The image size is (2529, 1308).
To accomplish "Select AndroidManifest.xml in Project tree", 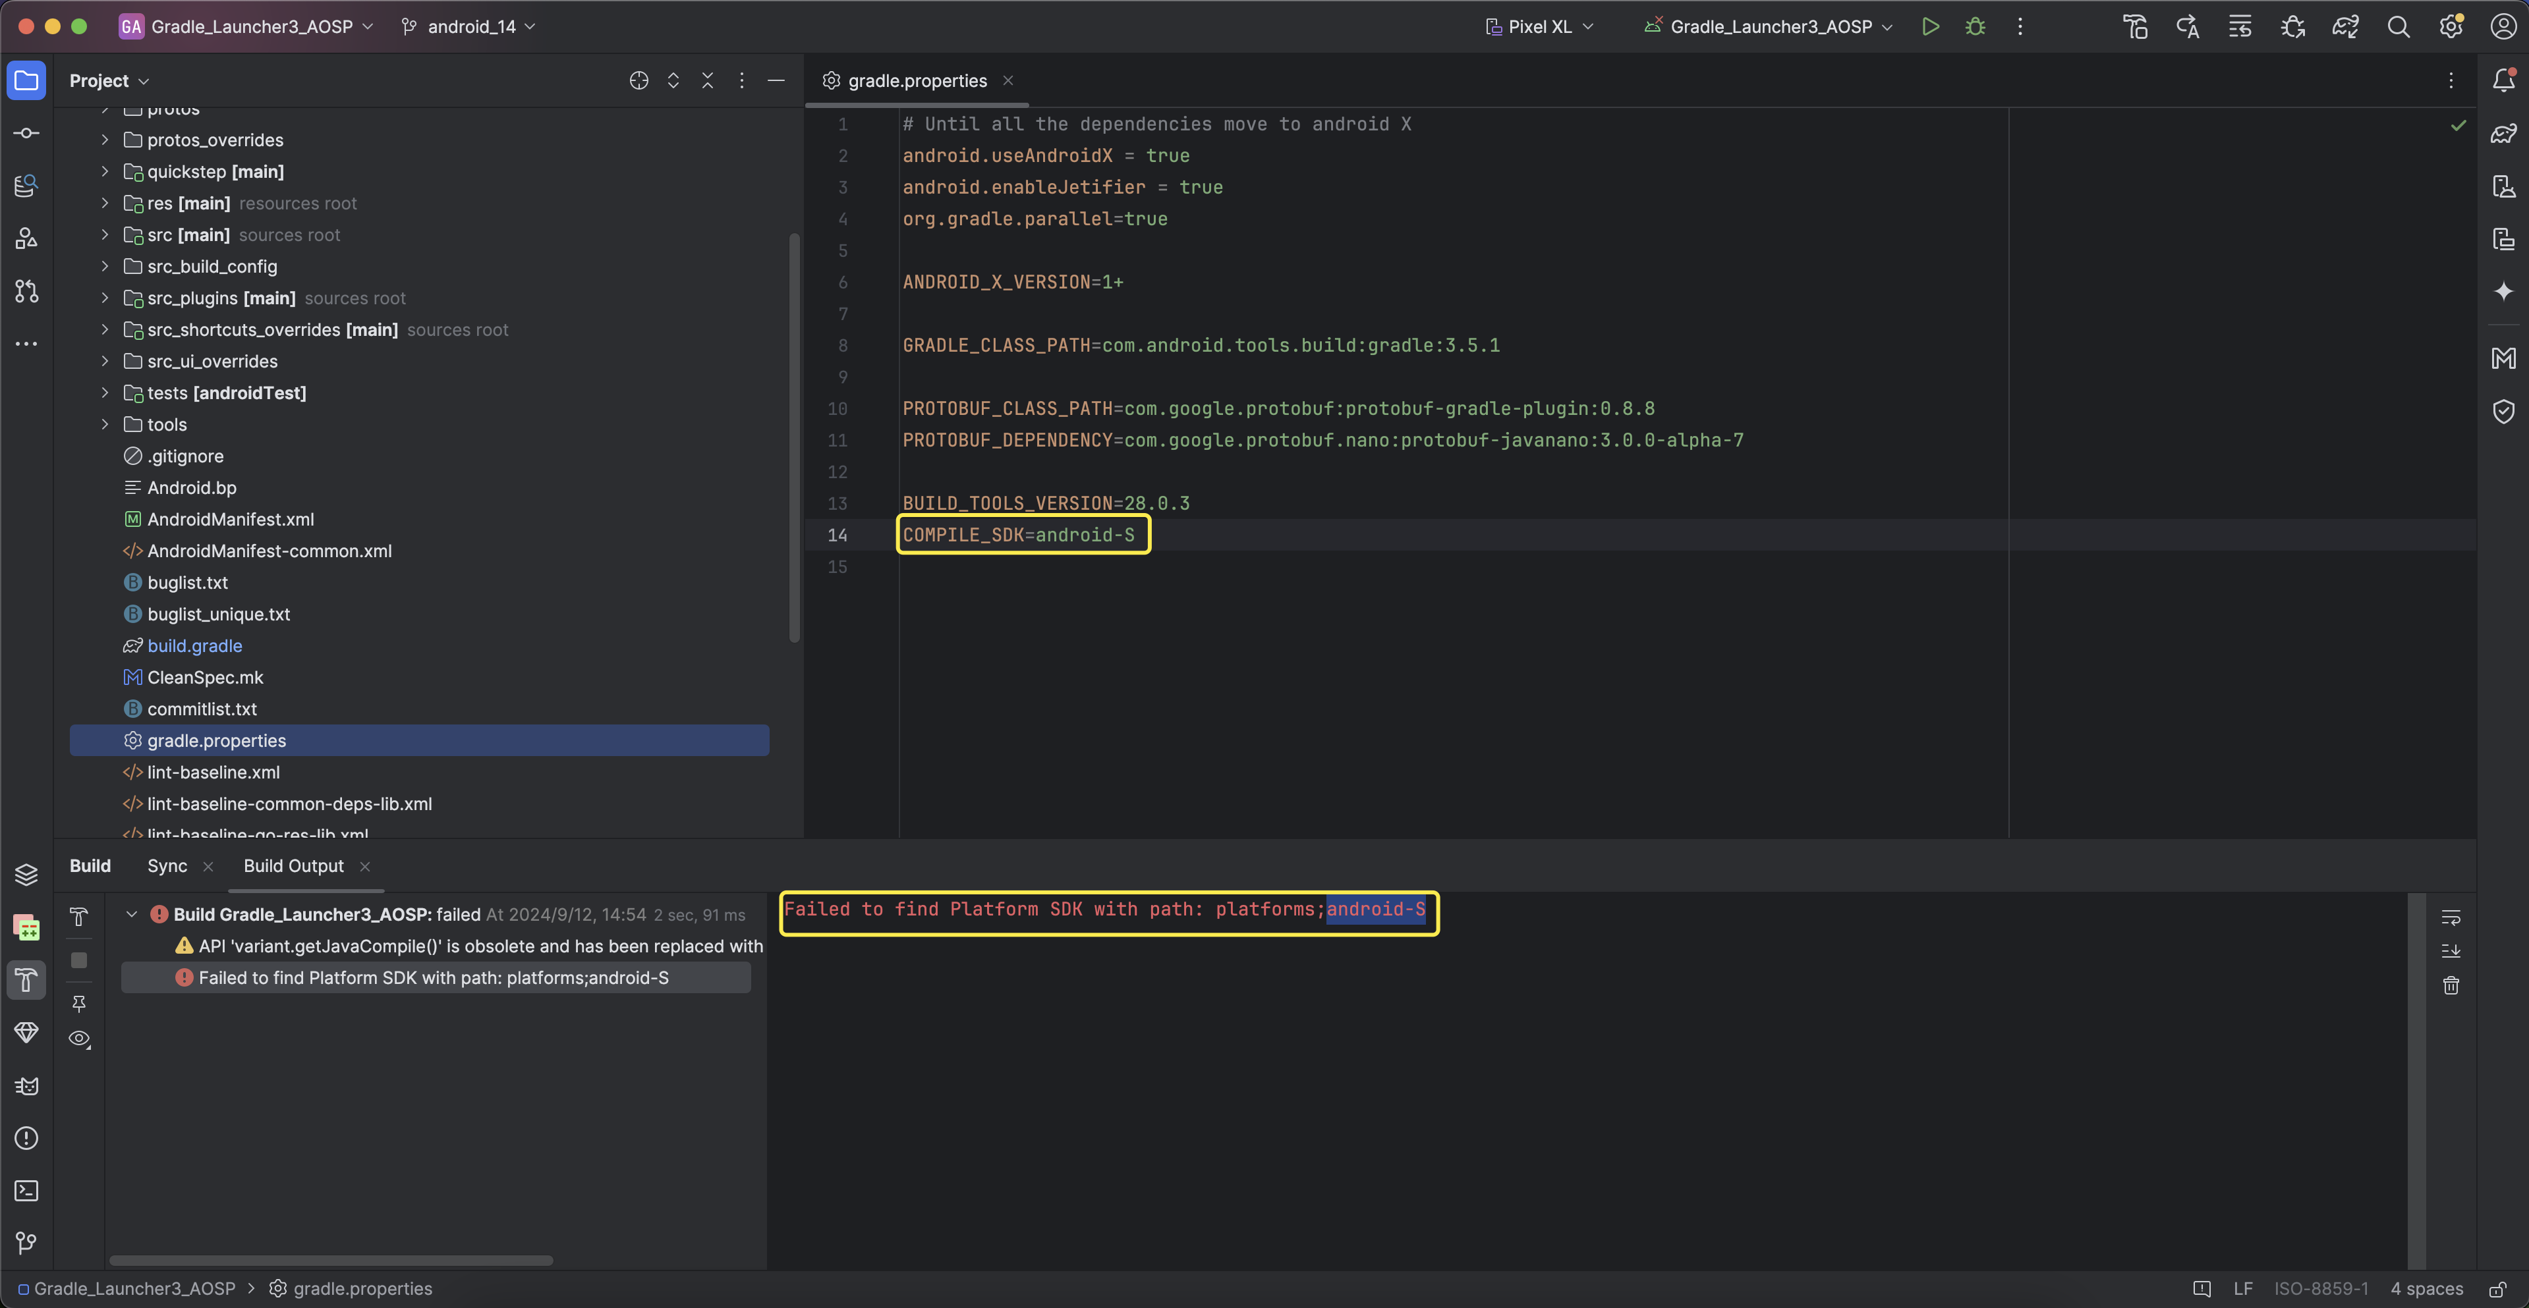I will (230, 519).
